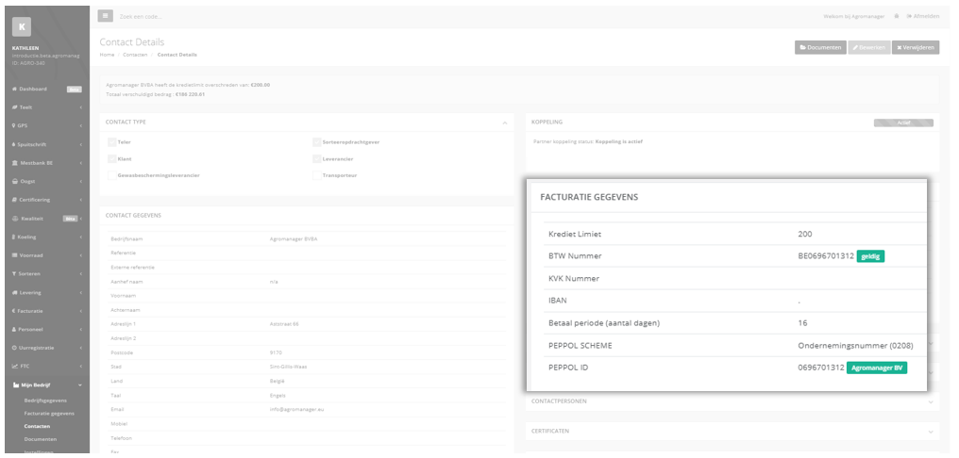
Task: Click the Mestbank BE bank icon
Action: click(14, 163)
